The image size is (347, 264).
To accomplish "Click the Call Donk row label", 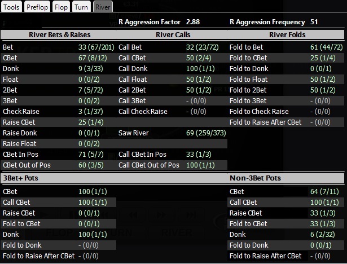I will (x=133, y=69).
